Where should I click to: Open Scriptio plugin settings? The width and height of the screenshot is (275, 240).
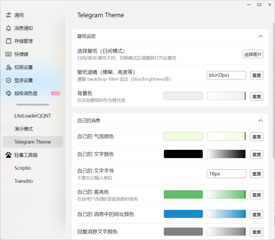(x=33, y=168)
